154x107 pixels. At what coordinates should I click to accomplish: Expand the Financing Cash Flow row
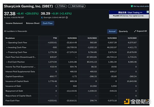[7, 52]
